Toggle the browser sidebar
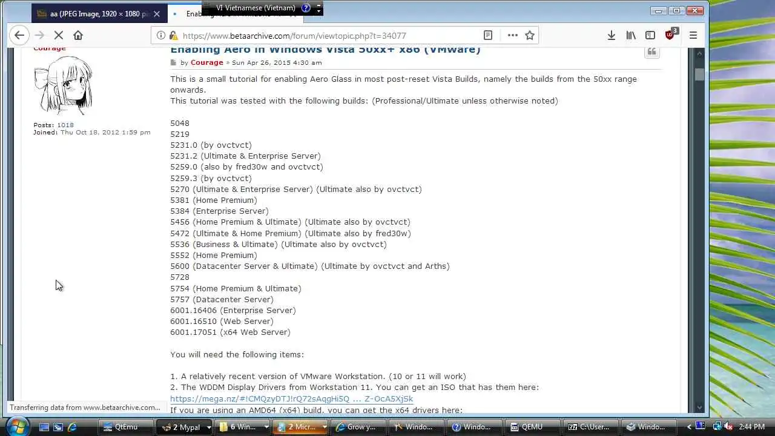 click(x=650, y=35)
